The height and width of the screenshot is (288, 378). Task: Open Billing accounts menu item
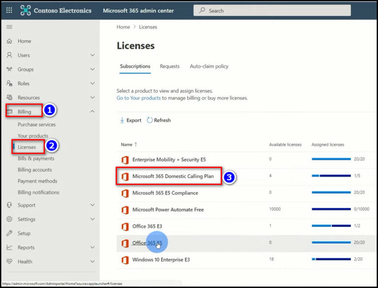35,170
